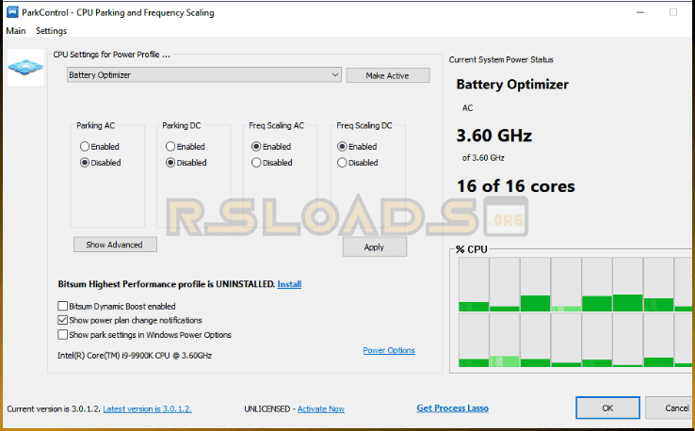Open the Settings menu
The width and height of the screenshot is (695, 431).
coord(51,31)
